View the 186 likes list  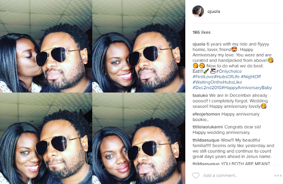(x=202, y=32)
